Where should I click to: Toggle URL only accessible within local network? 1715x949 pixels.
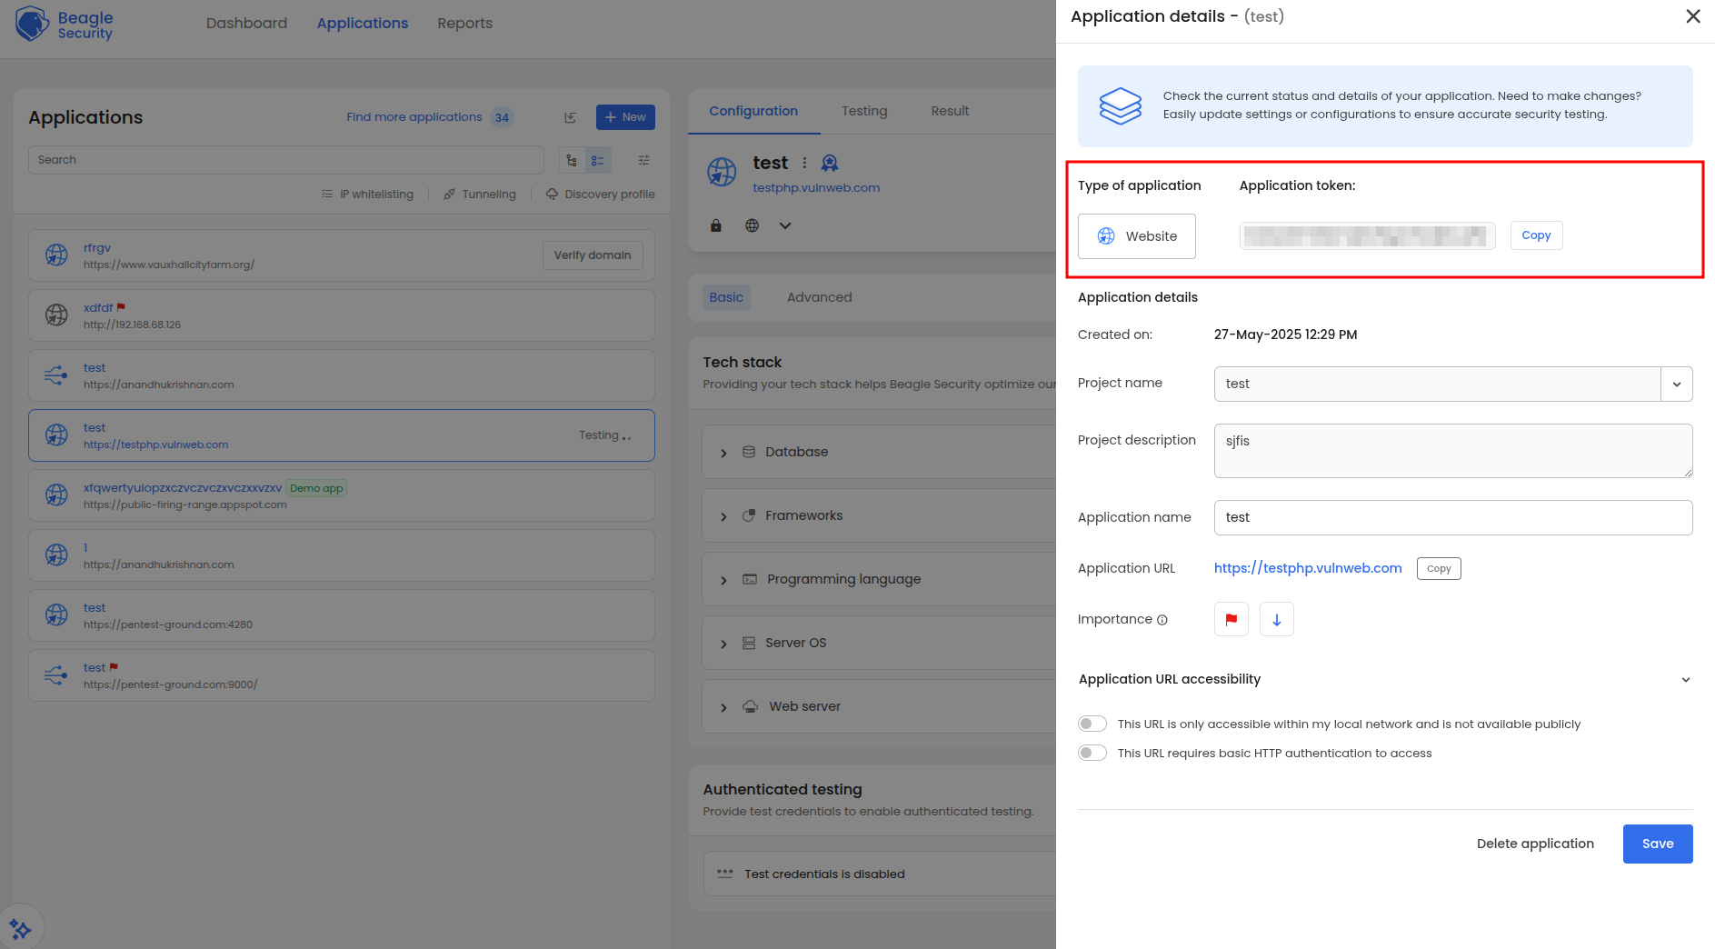click(1092, 724)
